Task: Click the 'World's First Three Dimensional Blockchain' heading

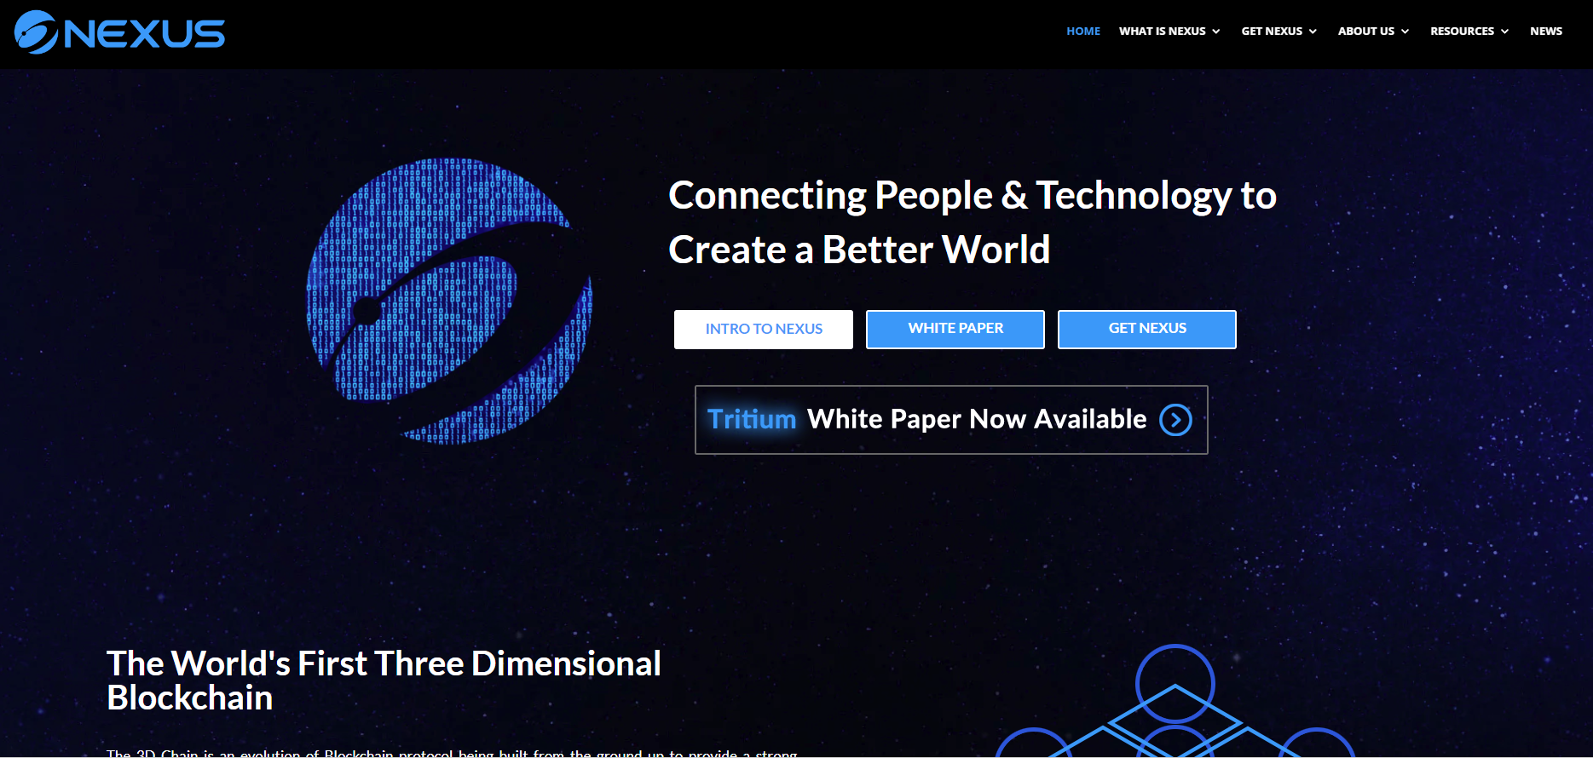Action: pyautogui.click(x=384, y=680)
